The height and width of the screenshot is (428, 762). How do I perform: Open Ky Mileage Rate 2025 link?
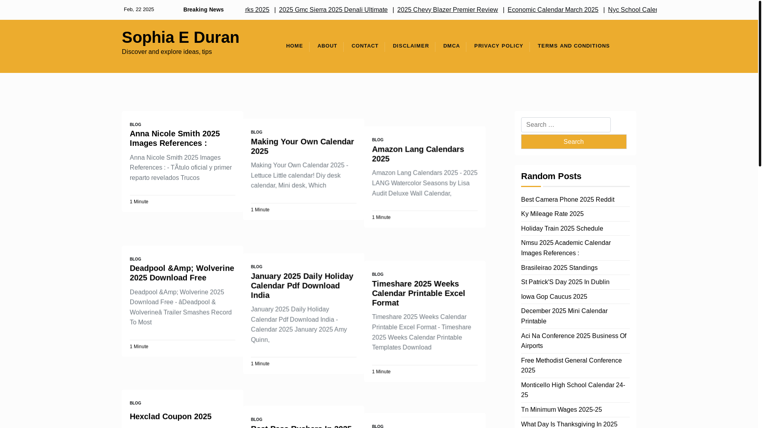[552, 214]
